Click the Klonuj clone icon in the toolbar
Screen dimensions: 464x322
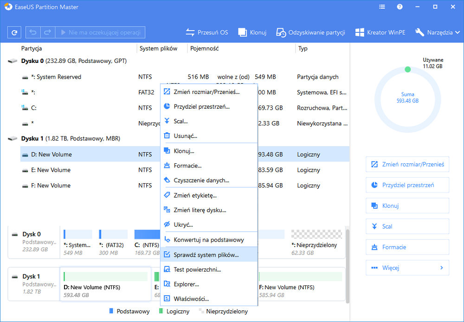click(x=242, y=32)
